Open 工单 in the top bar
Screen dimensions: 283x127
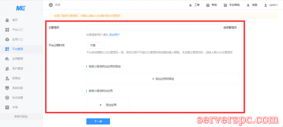(x=197, y=5)
